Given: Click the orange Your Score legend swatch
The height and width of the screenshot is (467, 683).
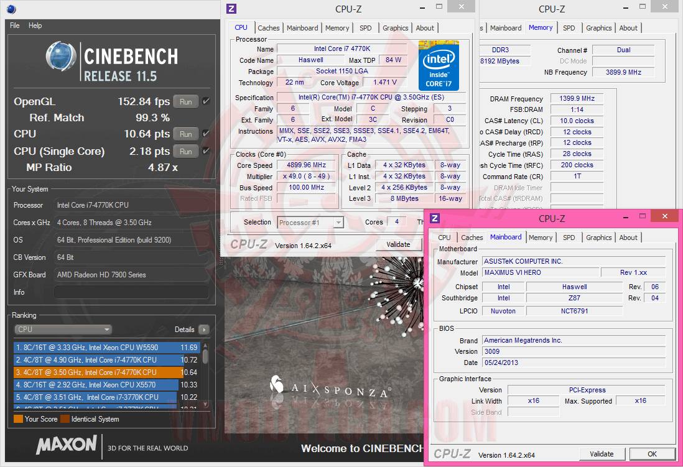Looking at the screenshot, I should tap(18, 419).
